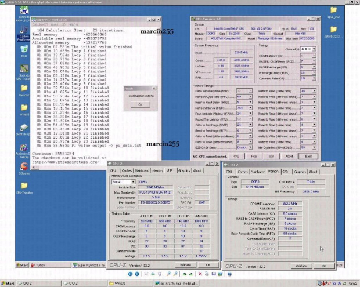The image size is (360, 287).
Task: Expand RAS# to CAS# Delay (tRCD) dropdown in CPU-Tweaker
Action: click(x=314, y=61)
